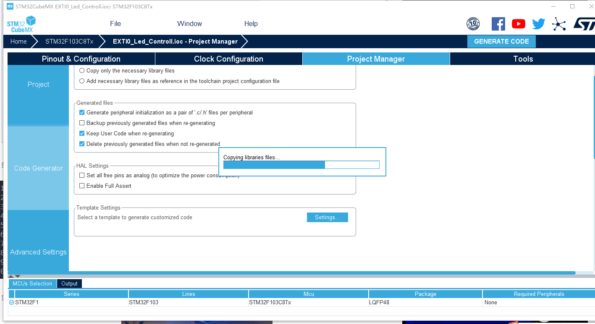595x324 pixels.
Task: Open the ST 10 years anniversary badge
Action: pyautogui.click(x=473, y=23)
